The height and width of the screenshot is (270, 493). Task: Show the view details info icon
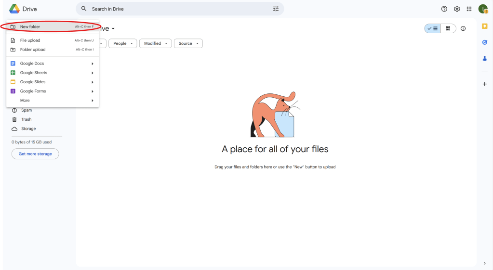click(x=463, y=28)
